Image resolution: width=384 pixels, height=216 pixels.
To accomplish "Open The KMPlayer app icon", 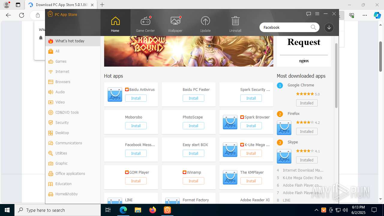I will [230, 177].
